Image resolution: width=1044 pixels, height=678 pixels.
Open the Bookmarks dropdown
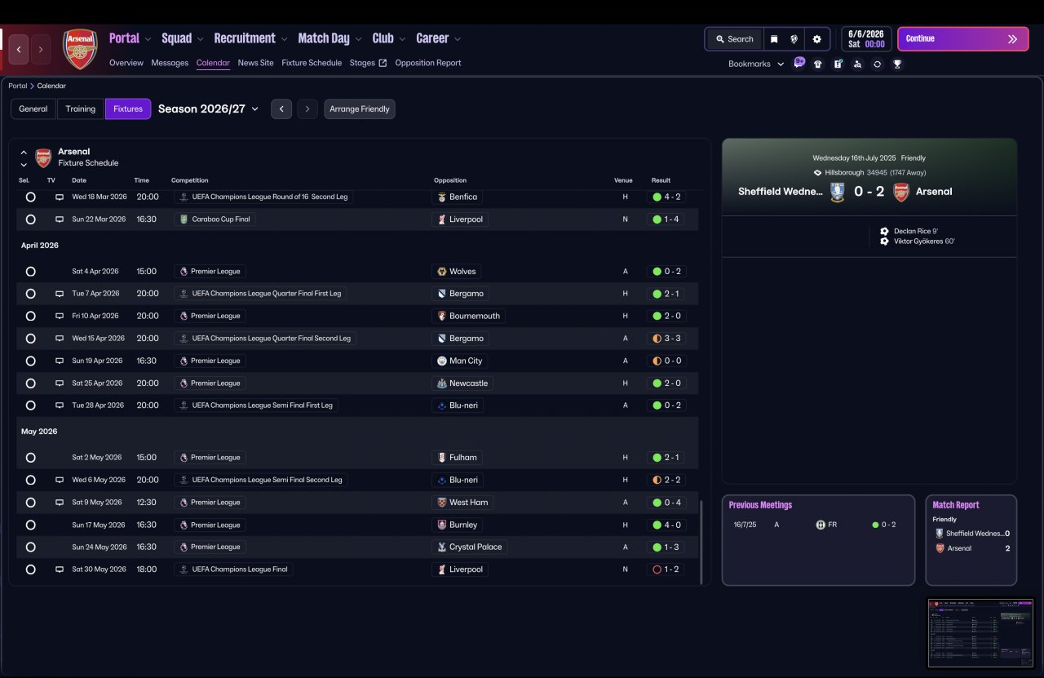coord(756,64)
